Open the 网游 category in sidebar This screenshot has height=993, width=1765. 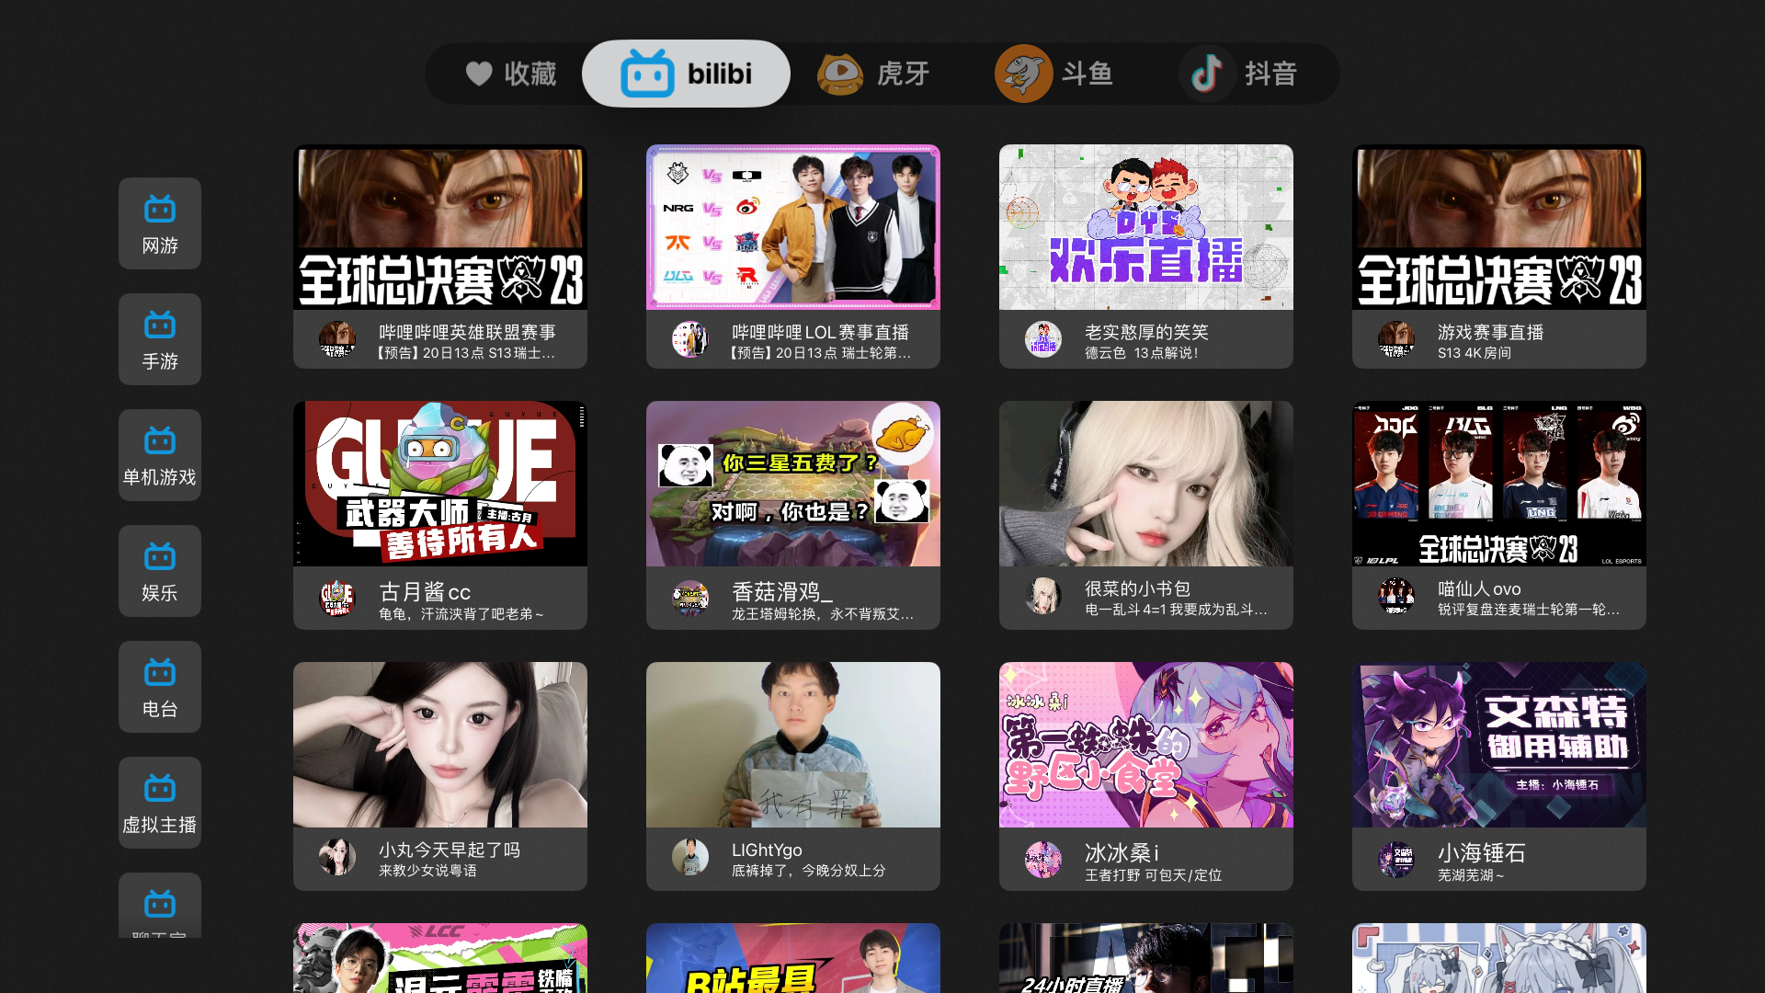point(160,223)
